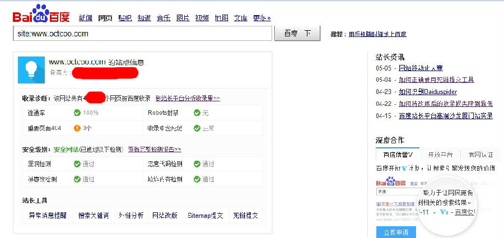
Task: Click the www.octcoo.com 的站点信息 heading
Action: tap(96, 62)
